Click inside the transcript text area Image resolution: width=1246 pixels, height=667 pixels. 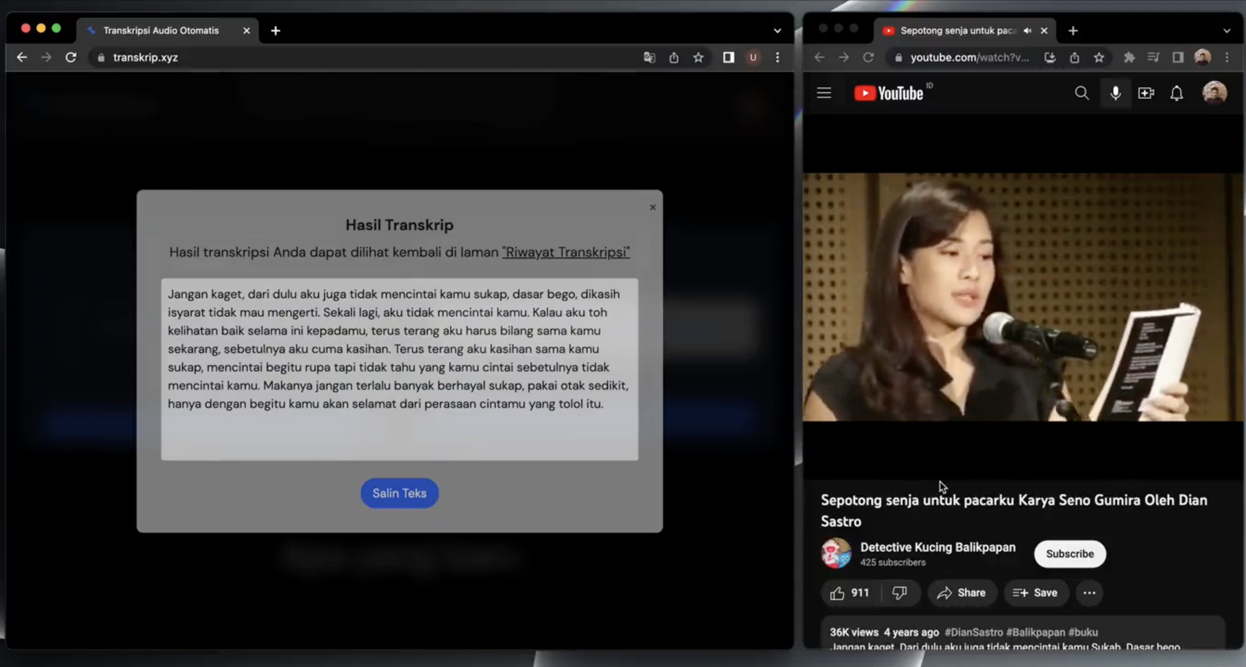click(x=399, y=369)
